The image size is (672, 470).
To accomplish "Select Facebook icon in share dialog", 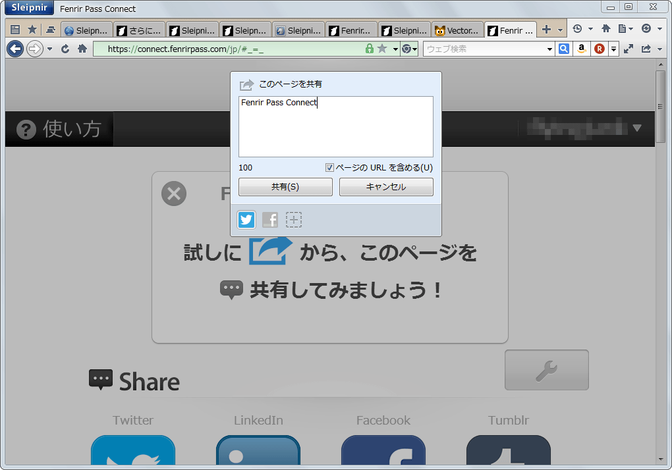I will tap(270, 220).
